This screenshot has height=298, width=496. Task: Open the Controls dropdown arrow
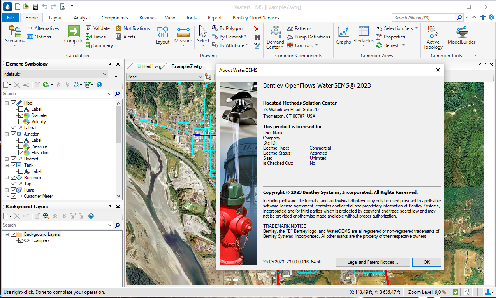coord(317,45)
